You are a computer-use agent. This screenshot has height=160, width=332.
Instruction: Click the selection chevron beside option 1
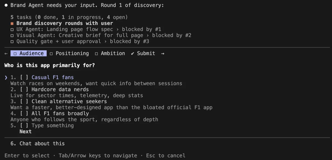[x=6, y=77]
